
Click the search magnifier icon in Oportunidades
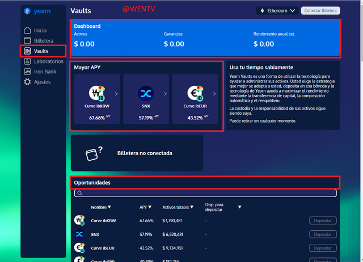click(79, 193)
